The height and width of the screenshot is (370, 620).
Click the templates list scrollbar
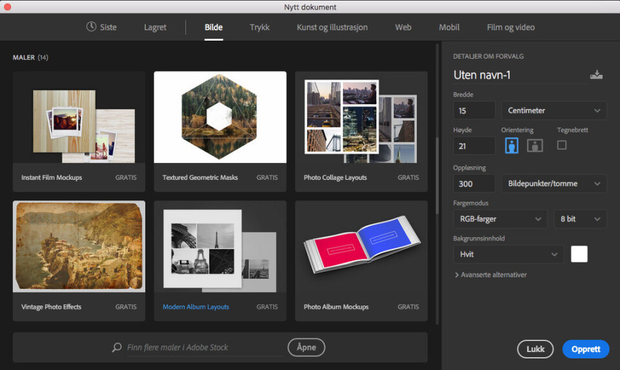(x=437, y=175)
